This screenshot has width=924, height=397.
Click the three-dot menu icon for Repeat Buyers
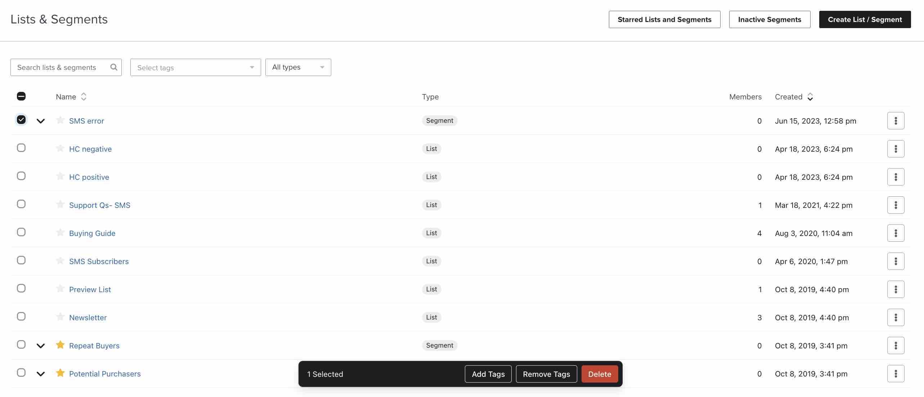pos(896,345)
